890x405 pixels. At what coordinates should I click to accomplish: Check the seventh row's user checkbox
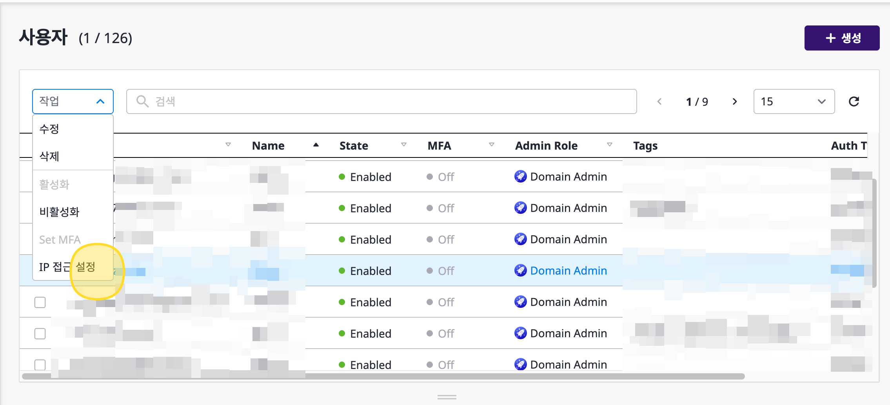click(40, 365)
